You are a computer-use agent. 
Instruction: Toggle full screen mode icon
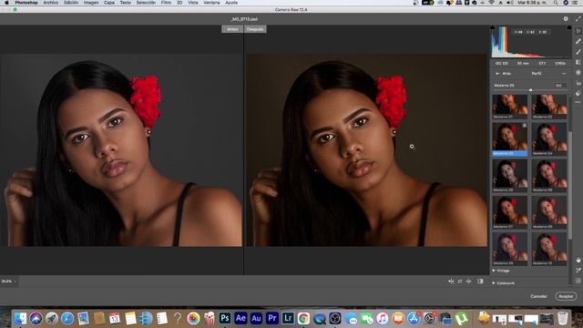point(578,19)
